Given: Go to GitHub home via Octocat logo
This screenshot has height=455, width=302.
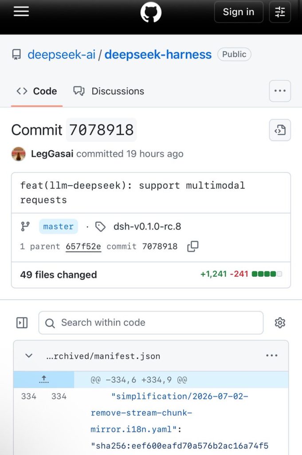Looking at the screenshot, I should (x=151, y=12).
